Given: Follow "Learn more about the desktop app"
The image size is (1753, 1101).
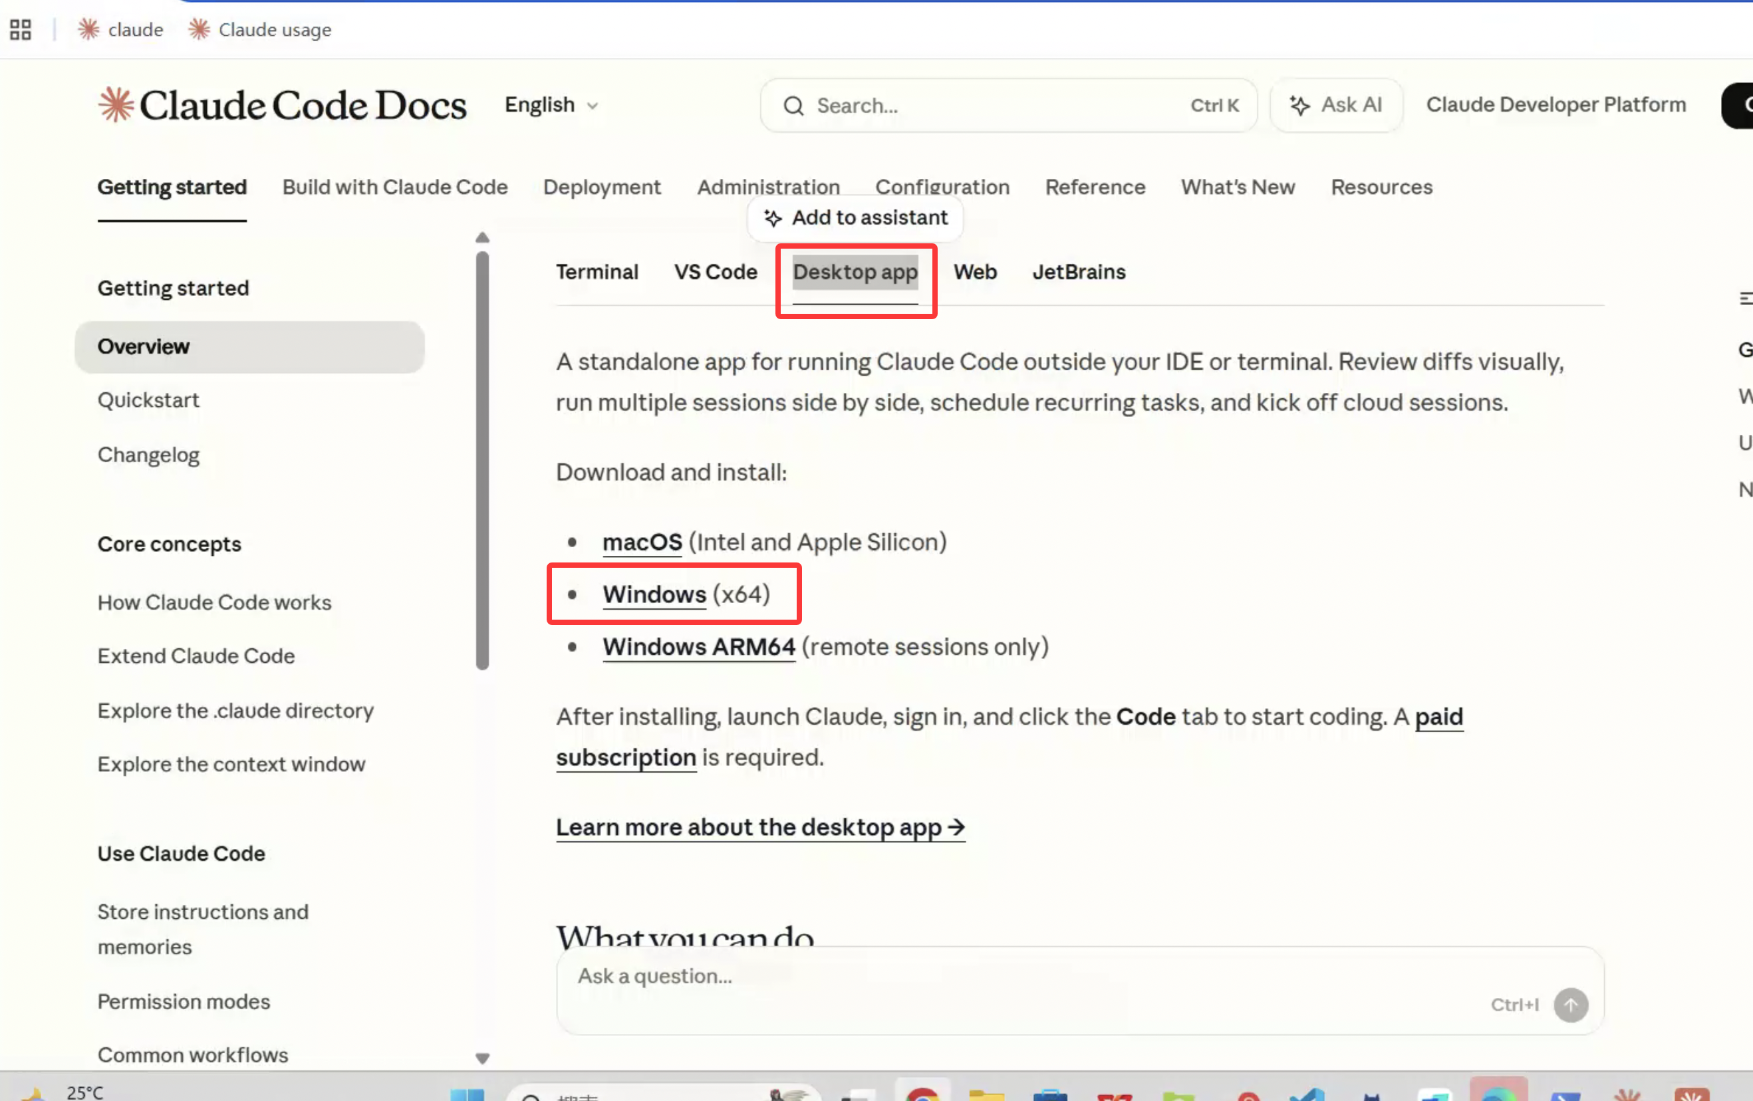Looking at the screenshot, I should [760, 827].
